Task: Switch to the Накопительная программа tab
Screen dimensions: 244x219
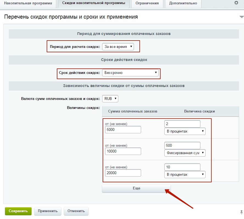Action: click(x=28, y=3)
